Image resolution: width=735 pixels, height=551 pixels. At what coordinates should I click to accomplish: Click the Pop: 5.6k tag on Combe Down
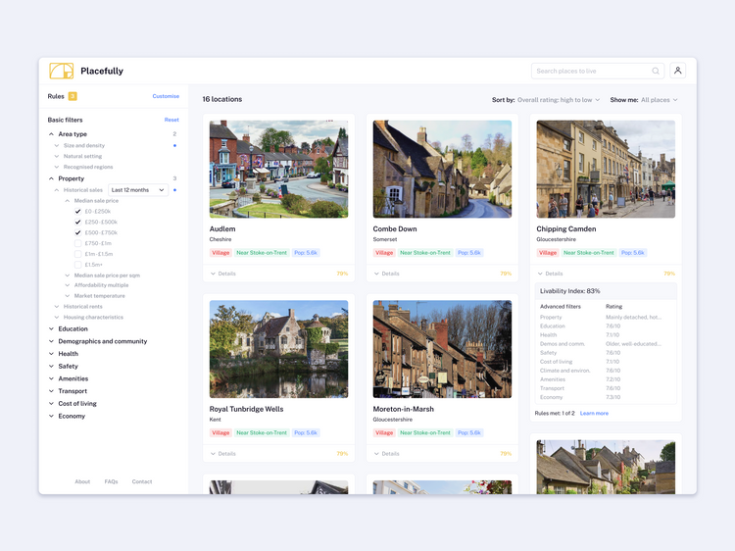[x=469, y=253]
